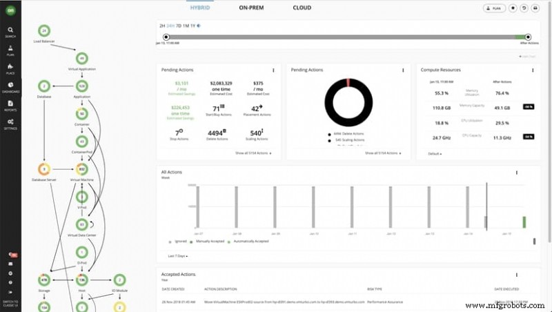The height and width of the screenshot is (312, 552).
Task: Select the Application node with 928
Action: (x=81, y=86)
